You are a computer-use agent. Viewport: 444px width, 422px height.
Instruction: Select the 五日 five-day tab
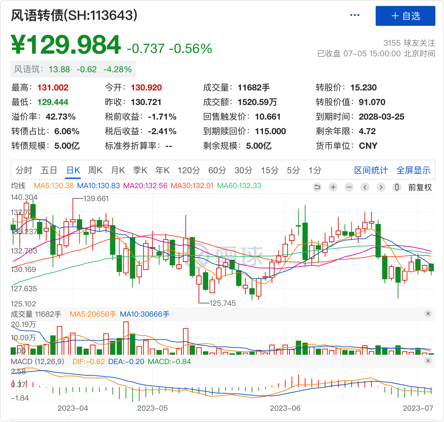point(49,170)
